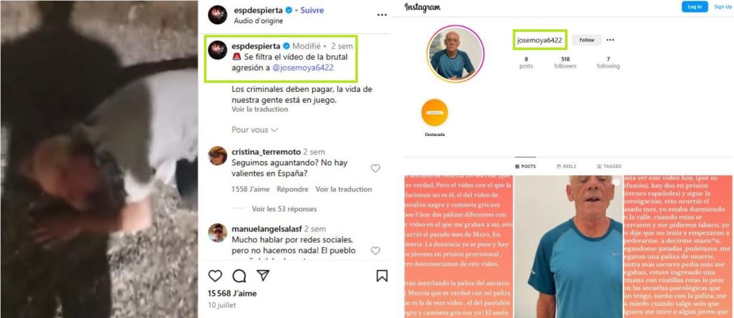
Task: Open profile options dots next to Follow
Action: (610, 40)
